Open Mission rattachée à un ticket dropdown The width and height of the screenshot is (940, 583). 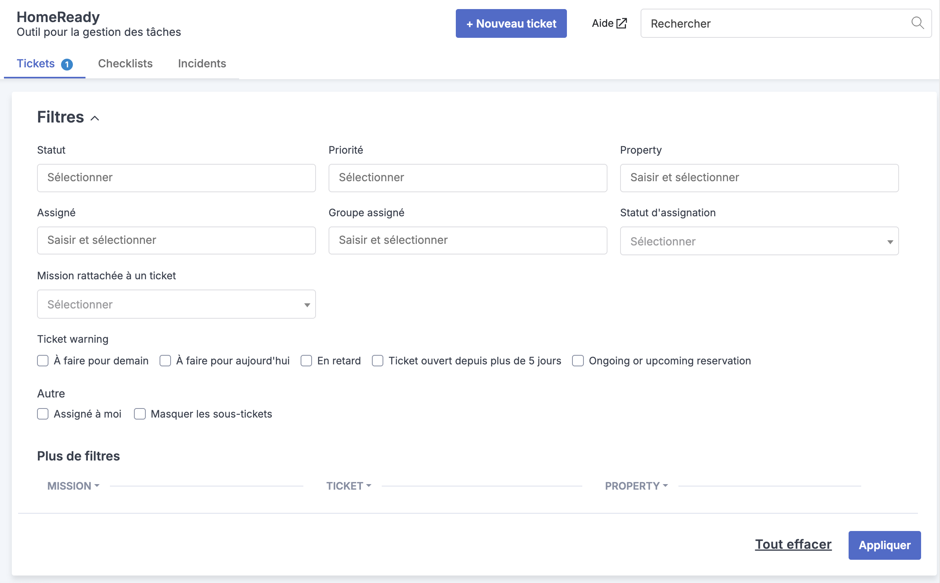click(x=176, y=304)
